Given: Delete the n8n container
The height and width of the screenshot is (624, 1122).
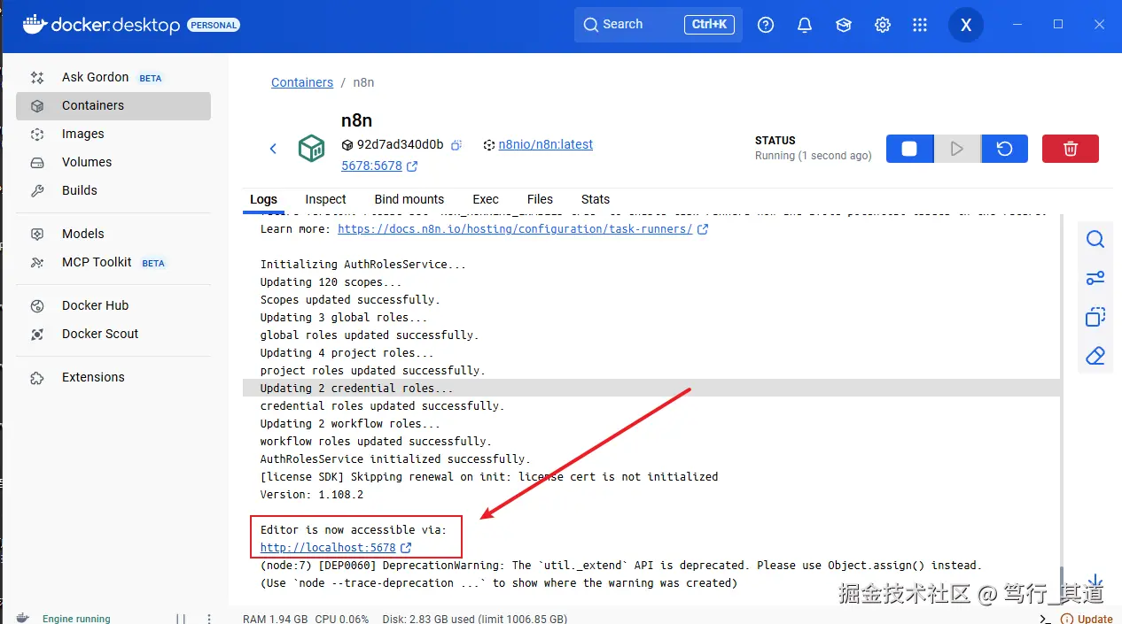Looking at the screenshot, I should point(1070,149).
